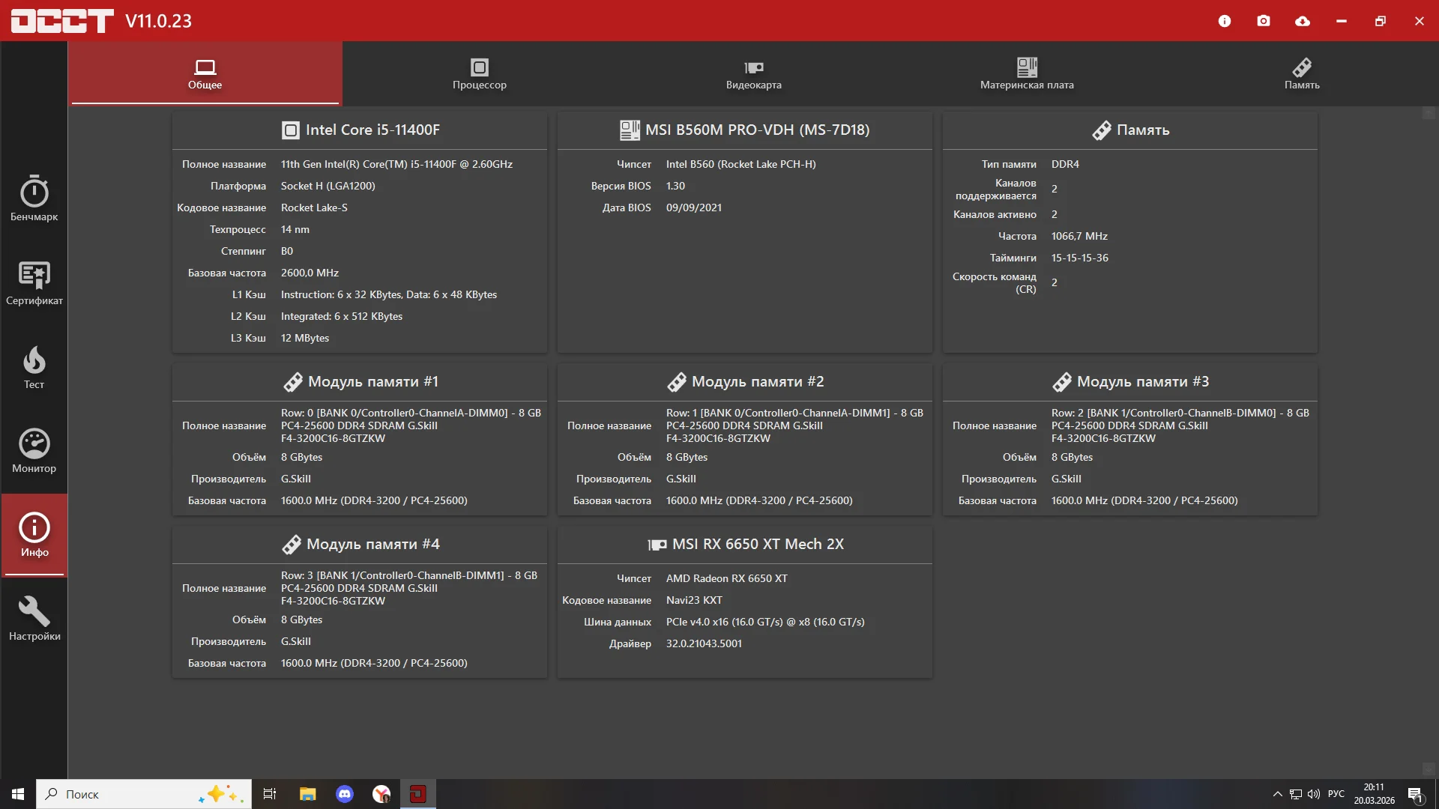Screen dimensions: 1439x809
Task: Click RAM icon beside Память card title
Action: point(1102,130)
